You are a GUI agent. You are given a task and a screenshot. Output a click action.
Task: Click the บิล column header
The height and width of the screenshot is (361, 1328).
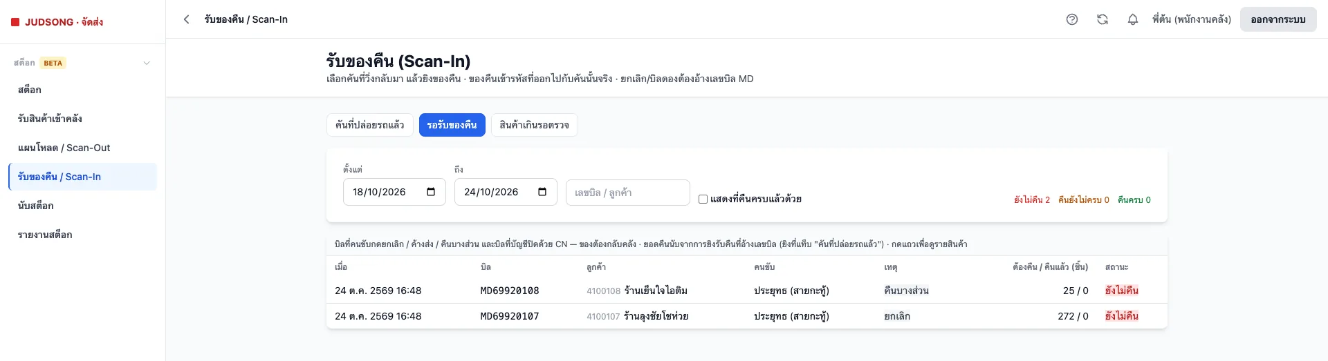(486, 267)
